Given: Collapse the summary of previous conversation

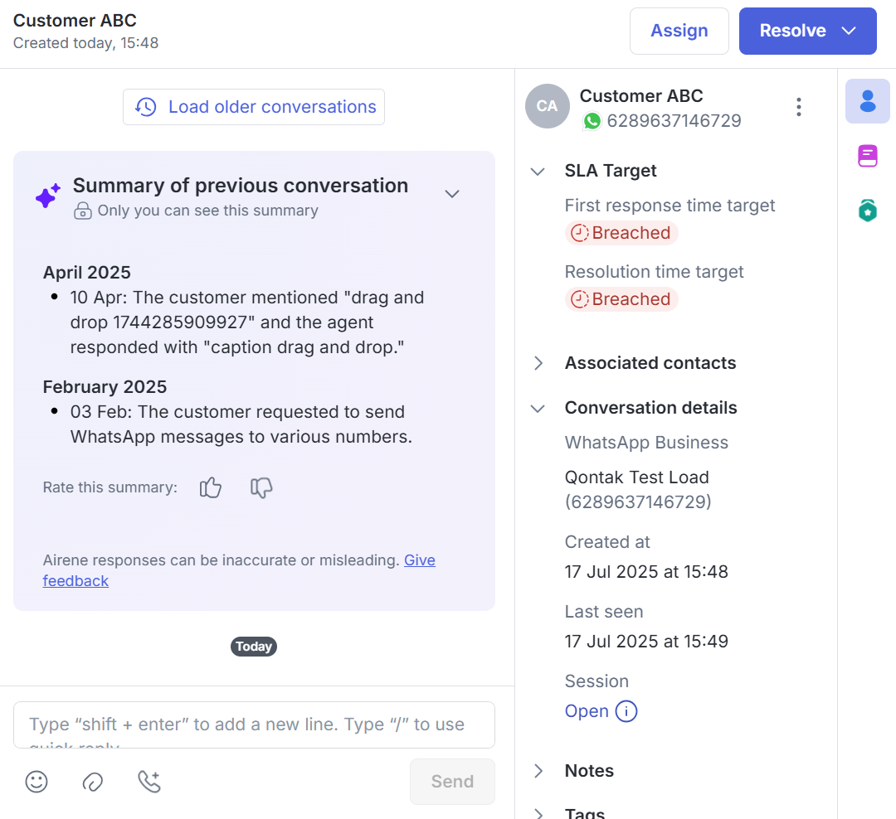Looking at the screenshot, I should [451, 194].
